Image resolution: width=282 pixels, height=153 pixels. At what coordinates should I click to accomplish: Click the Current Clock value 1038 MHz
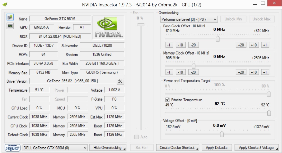(39, 117)
